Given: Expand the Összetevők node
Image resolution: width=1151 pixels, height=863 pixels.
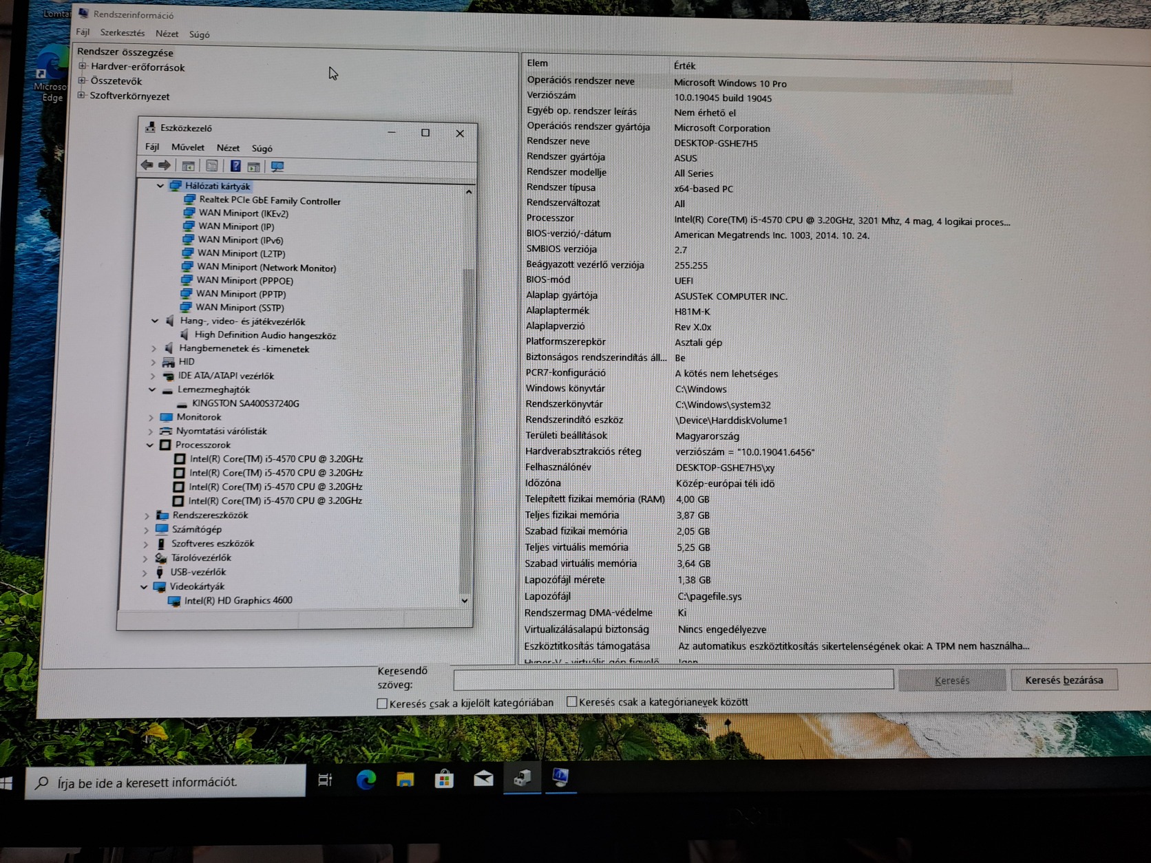Looking at the screenshot, I should [x=82, y=81].
